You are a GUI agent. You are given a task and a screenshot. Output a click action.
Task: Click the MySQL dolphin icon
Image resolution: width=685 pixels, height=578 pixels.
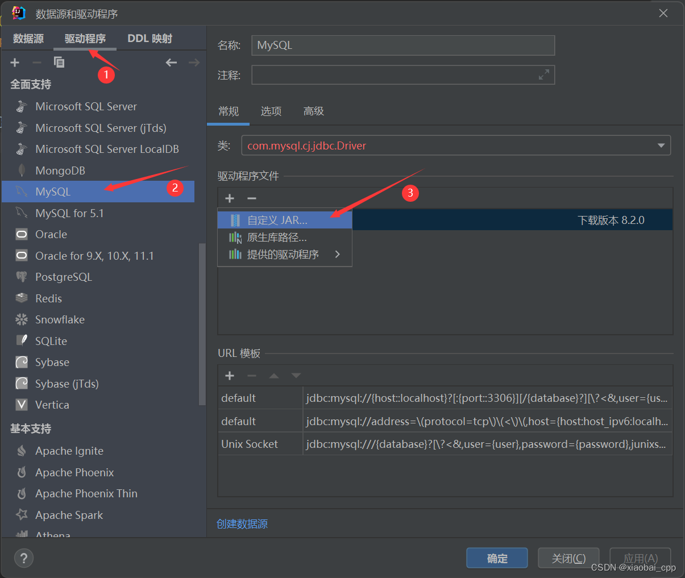(x=22, y=192)
